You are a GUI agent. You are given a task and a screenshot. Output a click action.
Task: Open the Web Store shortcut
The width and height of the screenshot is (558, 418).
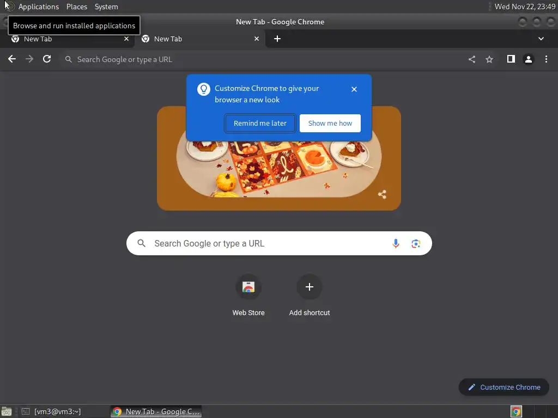[248, 295]
